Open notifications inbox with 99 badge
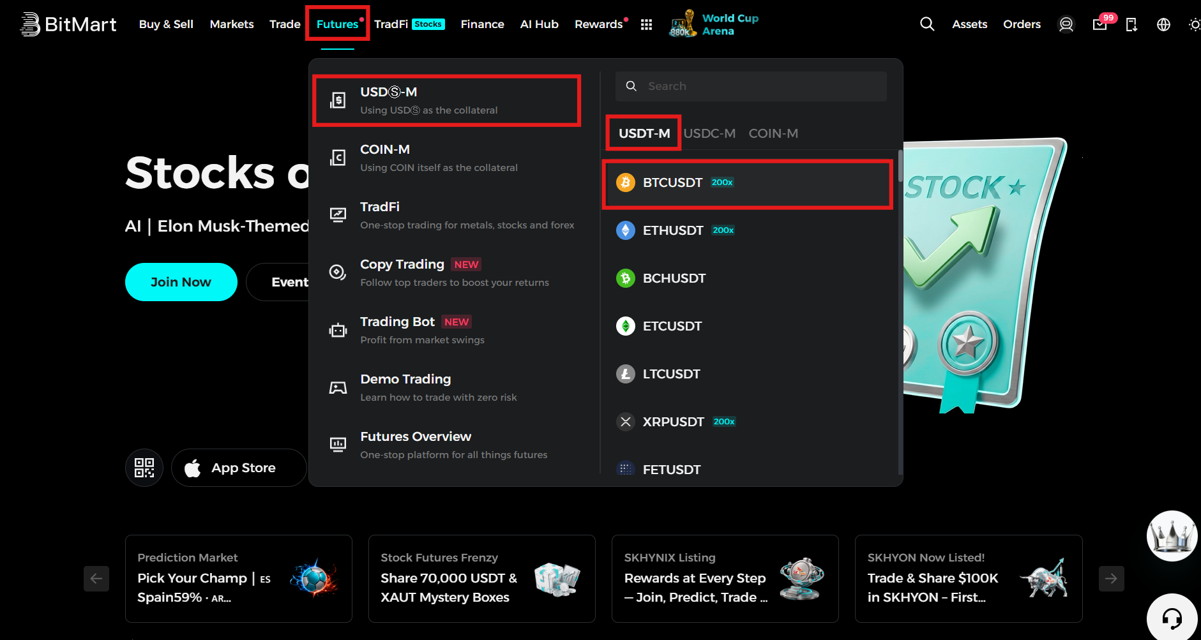 (1100, 24)
